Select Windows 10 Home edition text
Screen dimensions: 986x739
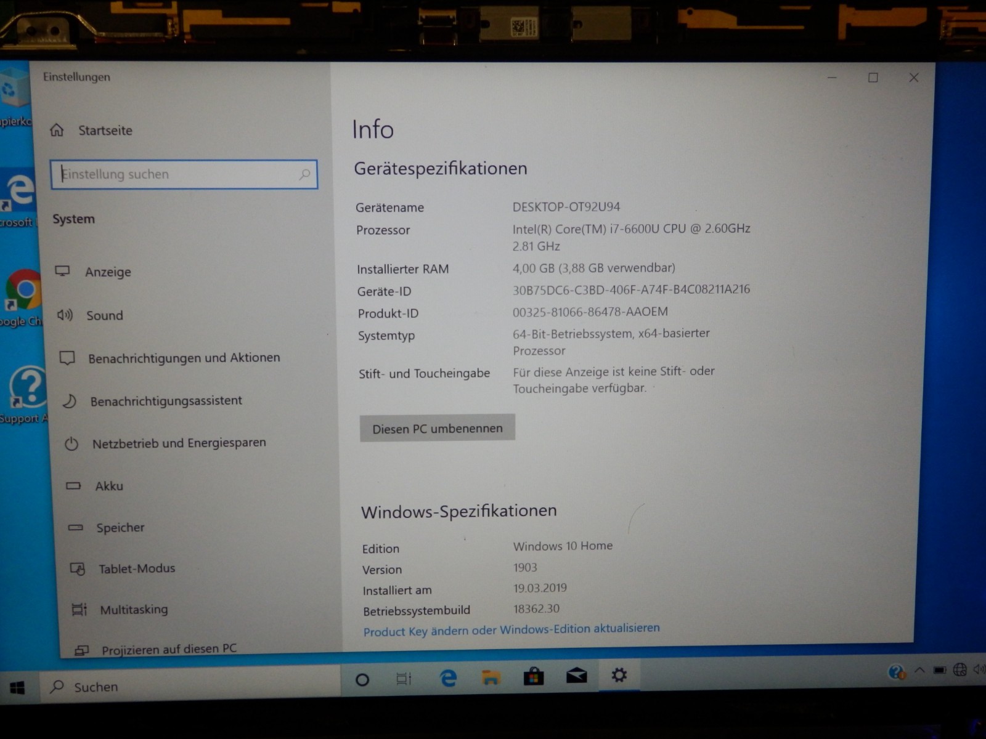coord(563,546)
